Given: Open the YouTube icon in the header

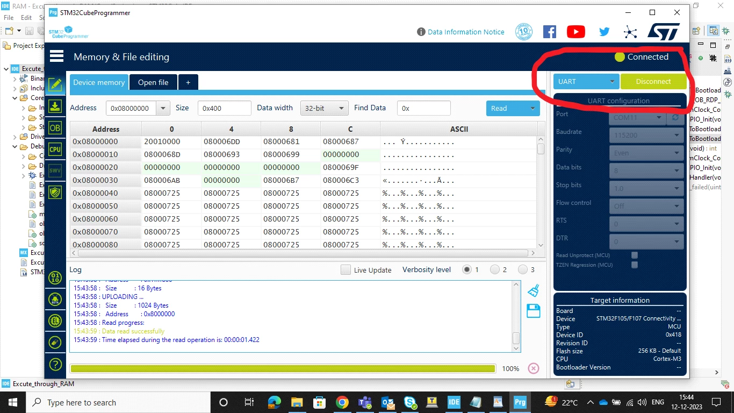Looking at the screenshot, I should (x=575, y=32).
